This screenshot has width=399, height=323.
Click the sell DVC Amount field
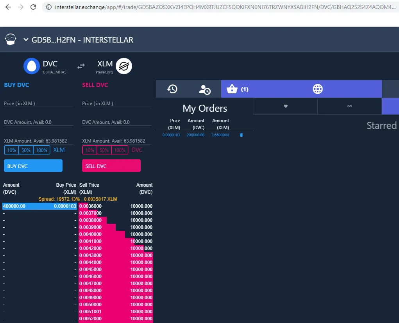click(x=117, y=122)
